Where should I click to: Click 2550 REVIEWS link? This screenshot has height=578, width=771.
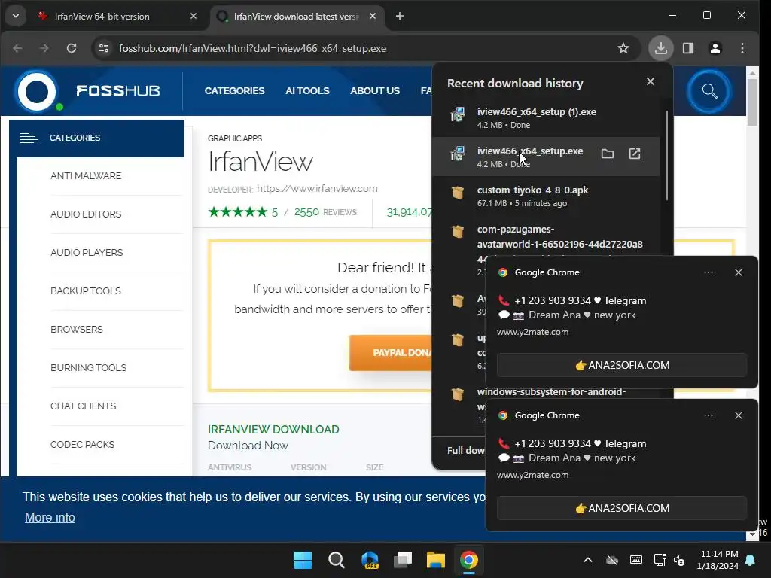coord(325,212)
